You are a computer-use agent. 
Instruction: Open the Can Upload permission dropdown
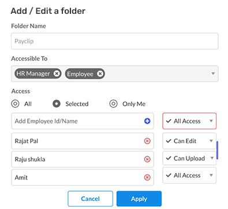[x=189, y=158]
